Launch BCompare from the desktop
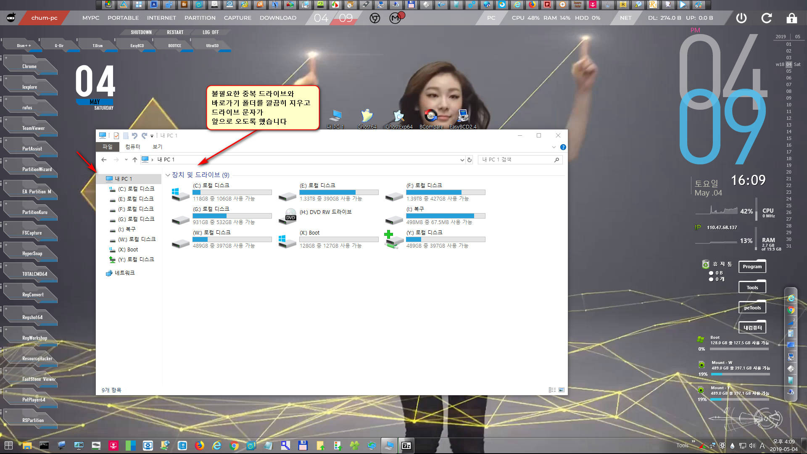 coord(431,119)
